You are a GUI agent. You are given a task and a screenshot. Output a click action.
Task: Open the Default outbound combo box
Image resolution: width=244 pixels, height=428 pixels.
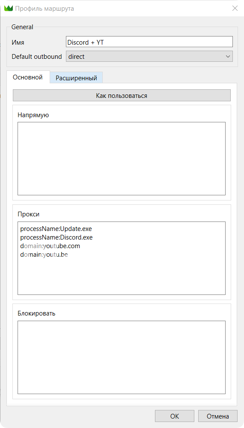tap(149, 57)
